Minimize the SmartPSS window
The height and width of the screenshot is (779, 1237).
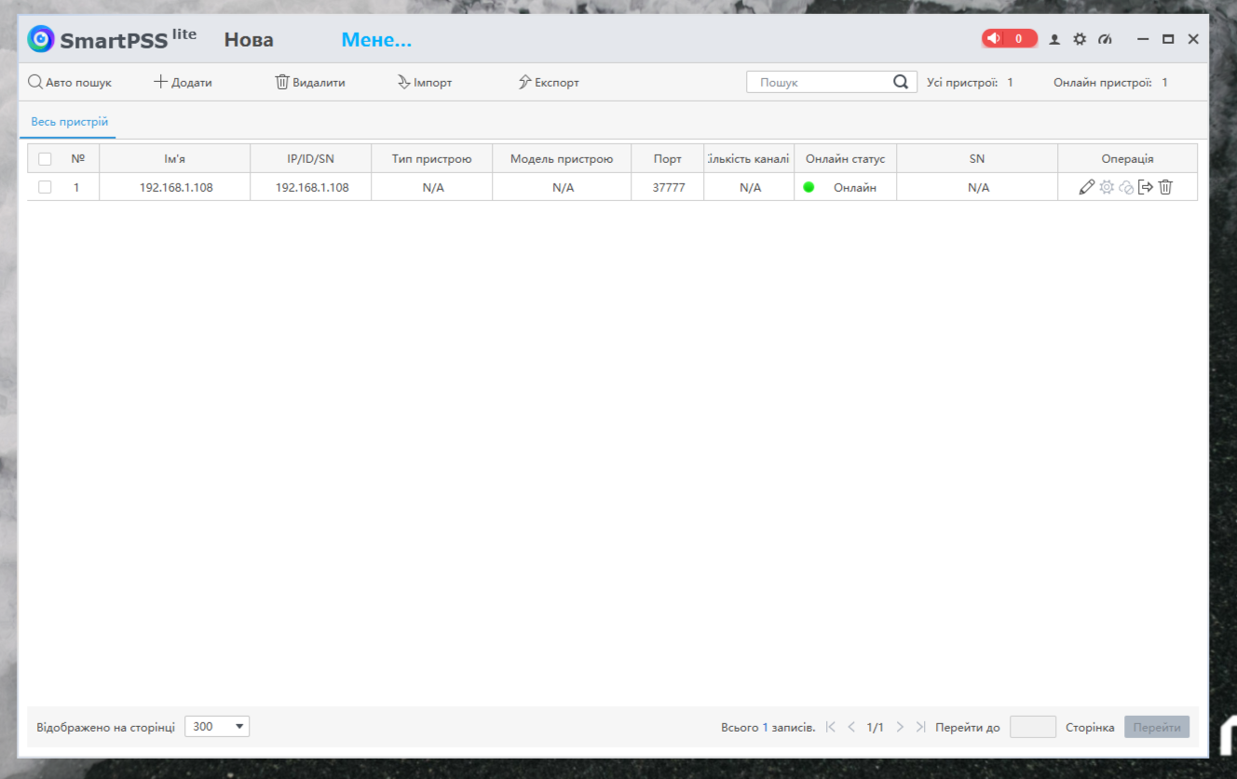click(x=1144, y=39)
